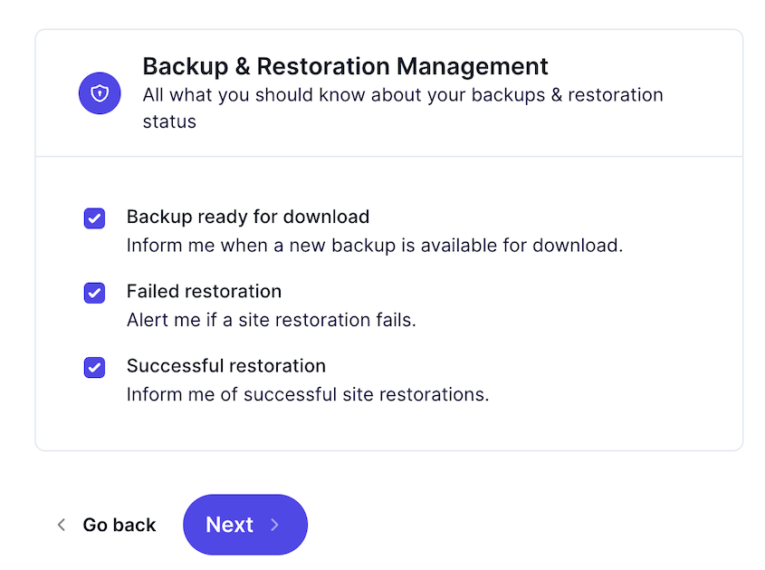The image size is (765, 570).
Task: Disable the Successful restoration checkbox
Action: (x=94, y=367)
